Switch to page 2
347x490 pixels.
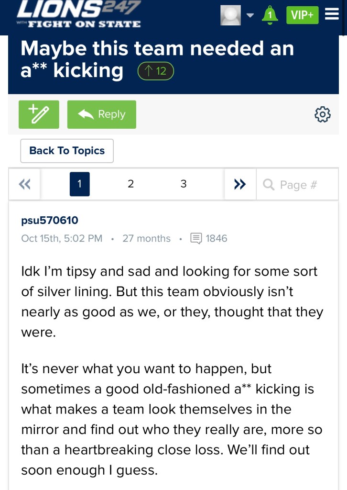click(x=130, y=184)
